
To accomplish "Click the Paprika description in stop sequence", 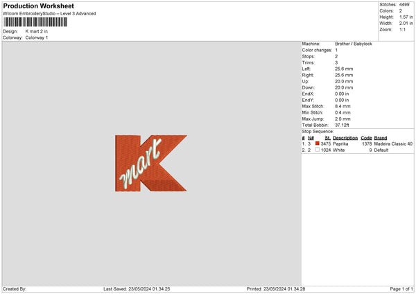I will pyautogui.click(x=340, y=144).
